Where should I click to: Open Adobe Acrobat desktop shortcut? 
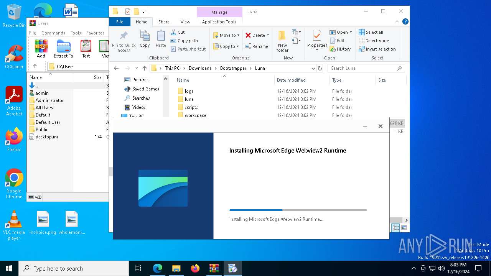(x=14, y=101)
